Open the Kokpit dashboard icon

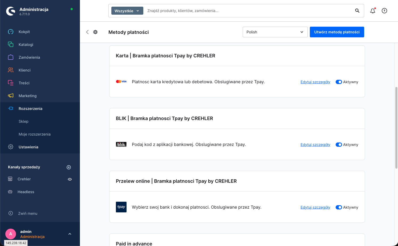11,32
